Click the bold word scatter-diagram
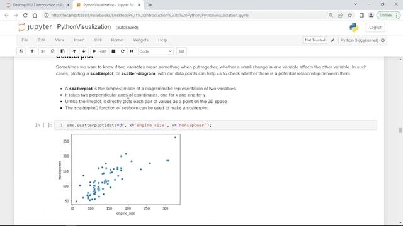The width and height of the screenshot is (403, 226). coord(138,73)
